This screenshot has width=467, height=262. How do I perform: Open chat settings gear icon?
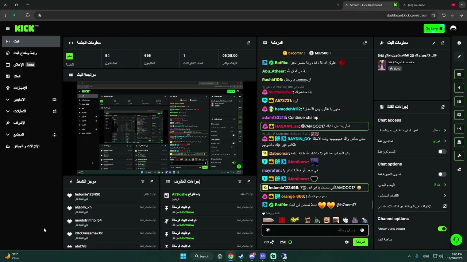click(347, 242)
